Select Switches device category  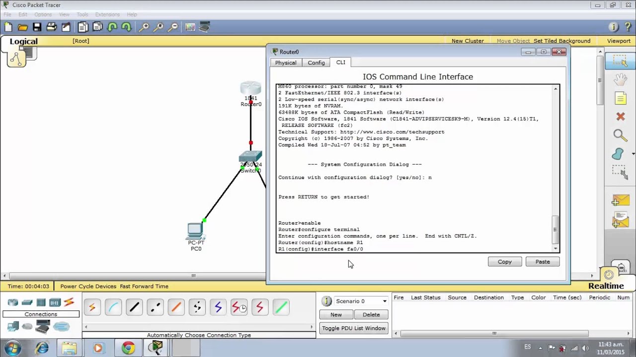[x=27, y=302]
